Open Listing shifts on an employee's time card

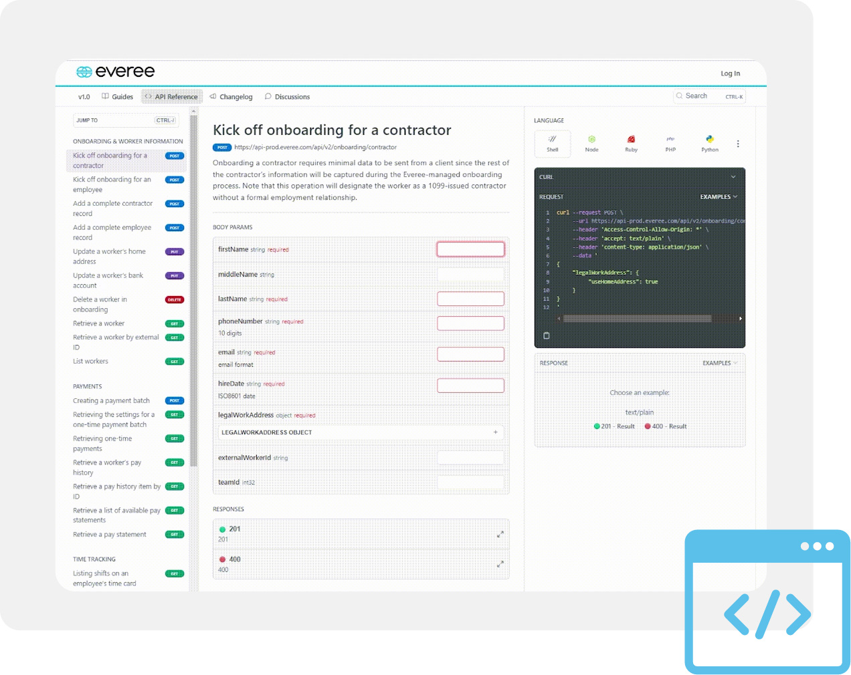[x=127, y=579]
